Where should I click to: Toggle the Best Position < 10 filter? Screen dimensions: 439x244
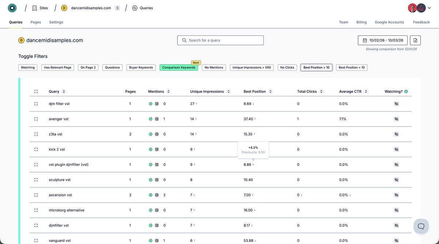[352, 67]
